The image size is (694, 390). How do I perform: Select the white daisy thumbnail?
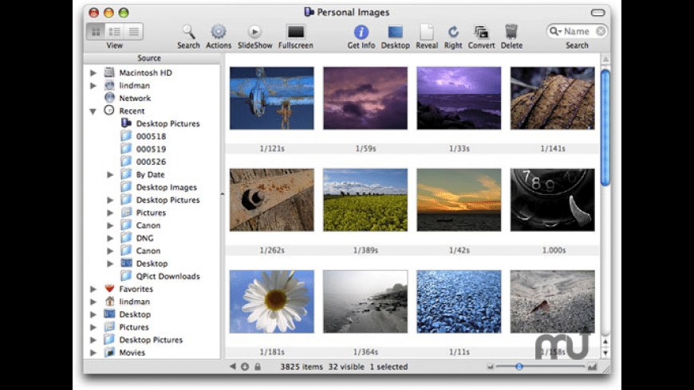point(271,302)
